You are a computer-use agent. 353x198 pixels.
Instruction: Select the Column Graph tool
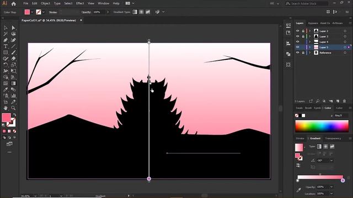pyautogui.click(x=13, y=96)
